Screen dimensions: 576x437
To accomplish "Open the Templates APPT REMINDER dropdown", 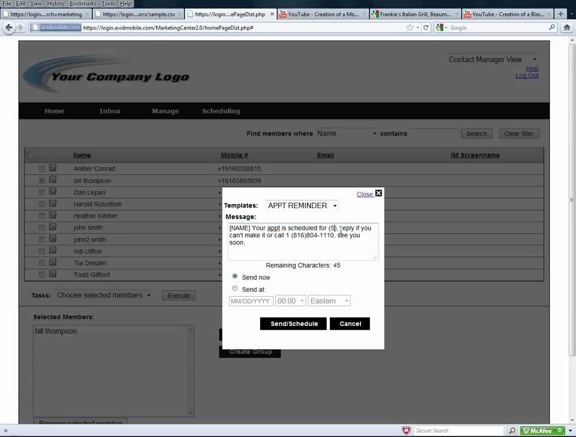I will [302, 206].
